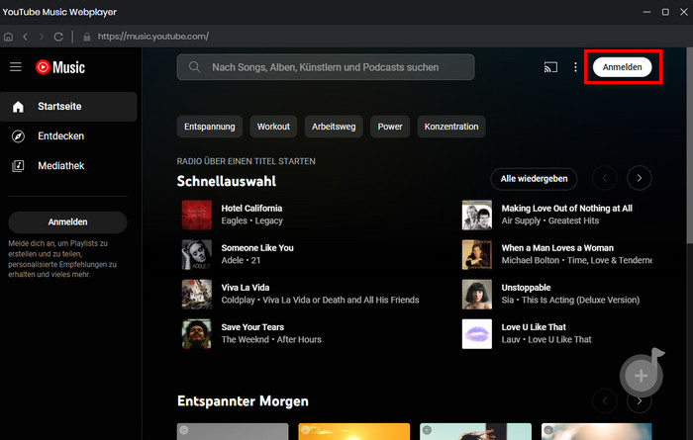Open Startseite in the sidebar
The image size is (693, 440).
(x=68, y=107)
